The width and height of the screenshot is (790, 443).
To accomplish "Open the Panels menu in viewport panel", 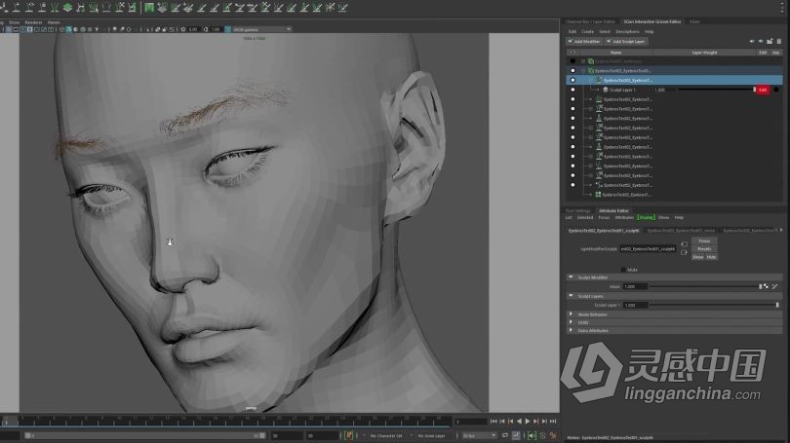I will pos(54,22).
